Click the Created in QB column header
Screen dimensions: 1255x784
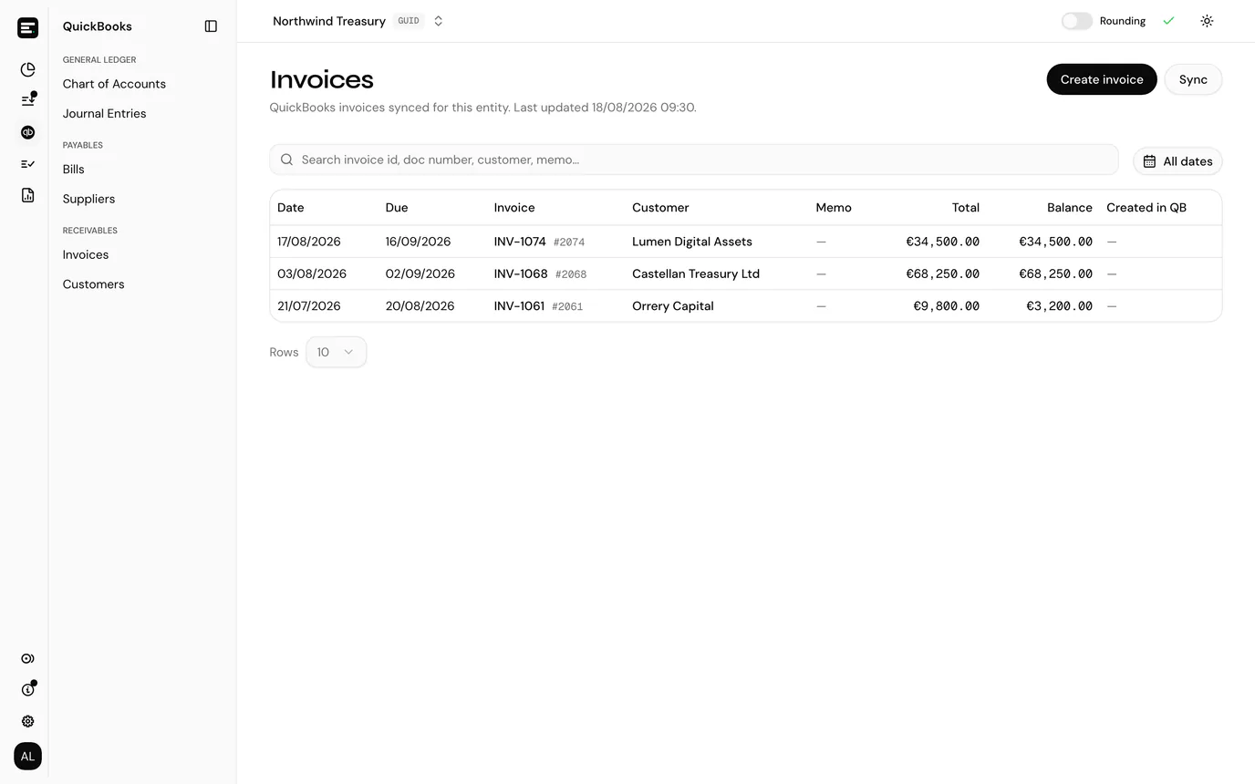[x=1146, y=208]
